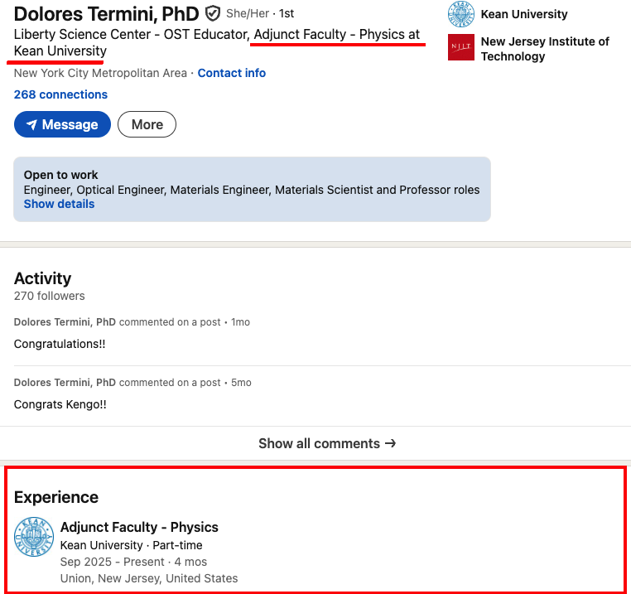The width and height of the screenshot is (631, 594).
Task: Click Union, New Jersey, United States location
Action: (x=149, y=578)
